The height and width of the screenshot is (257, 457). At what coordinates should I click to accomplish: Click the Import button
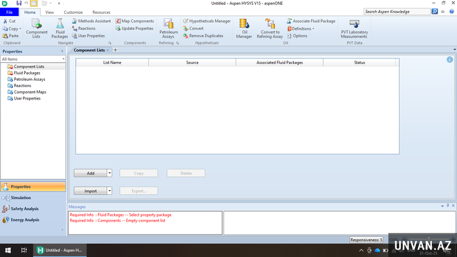click(x=90, y=191)
